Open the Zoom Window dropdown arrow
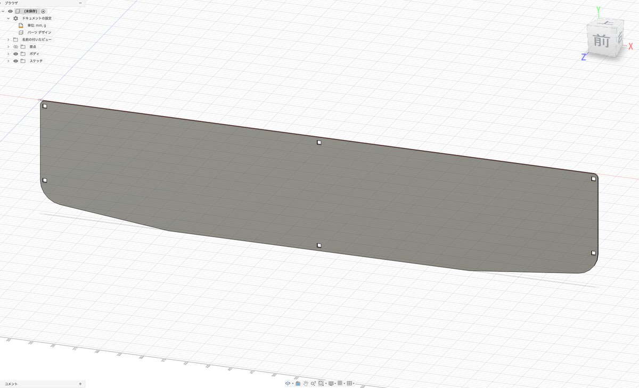 tap(326, 384)
